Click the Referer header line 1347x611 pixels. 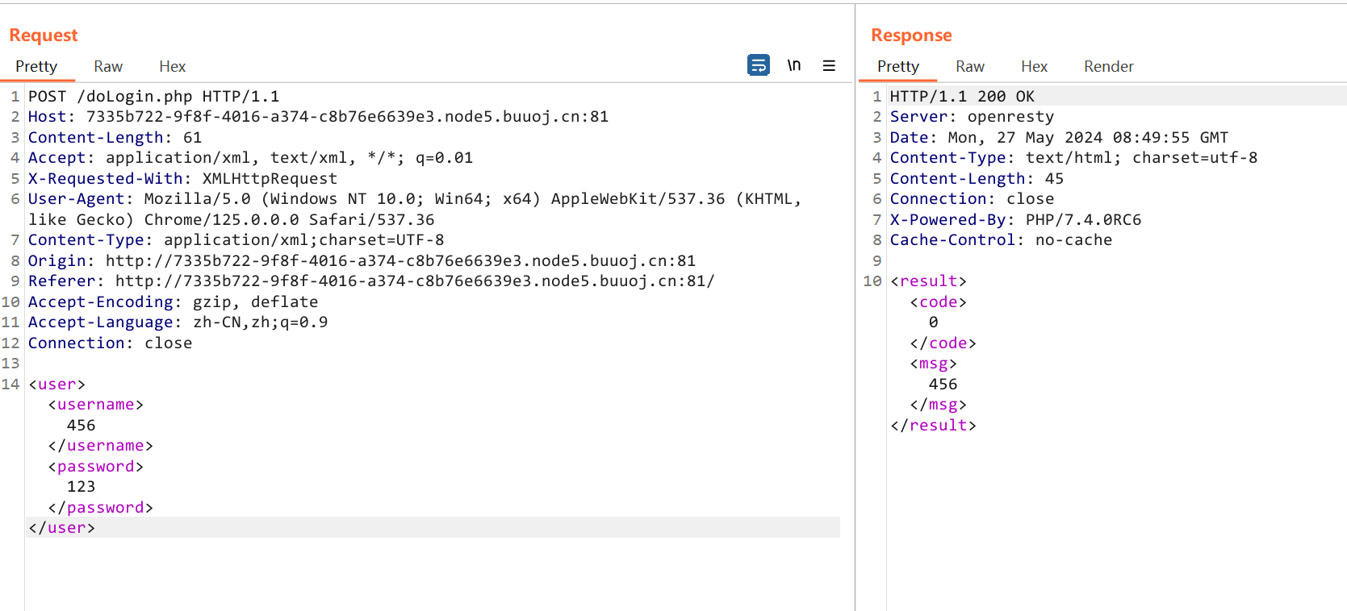[371, 281]
